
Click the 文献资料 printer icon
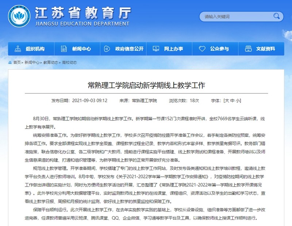pos(248,49)
